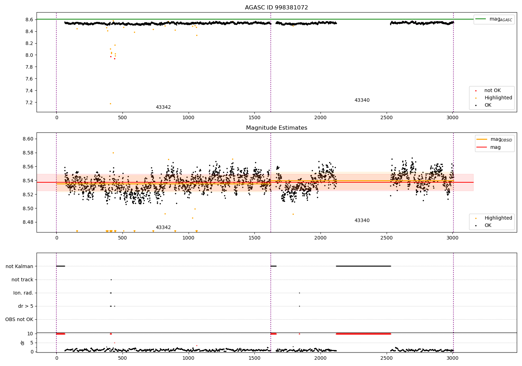
Task: Click the "not track" row label
Action: pos(22,280)
